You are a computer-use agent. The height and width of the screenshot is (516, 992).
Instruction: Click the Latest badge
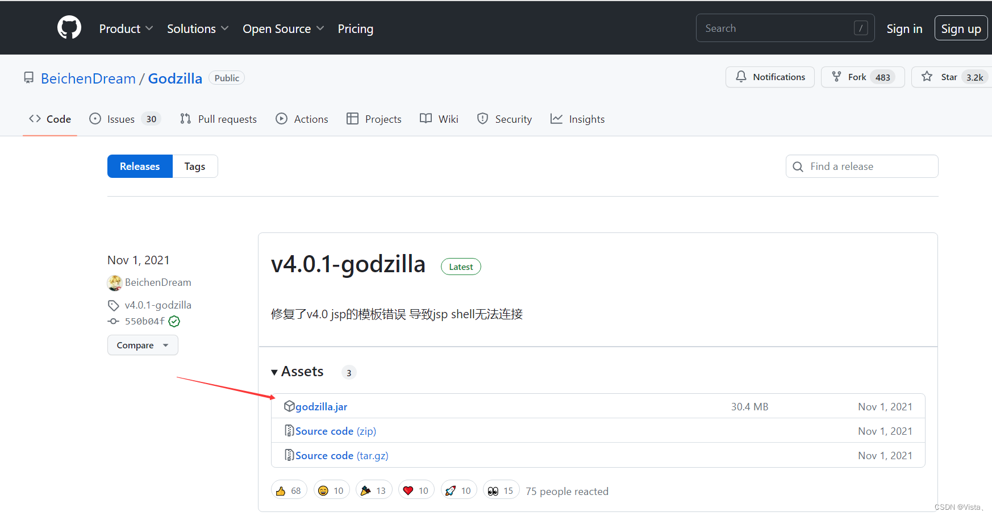pyautogui.click(x=461, y=267)
